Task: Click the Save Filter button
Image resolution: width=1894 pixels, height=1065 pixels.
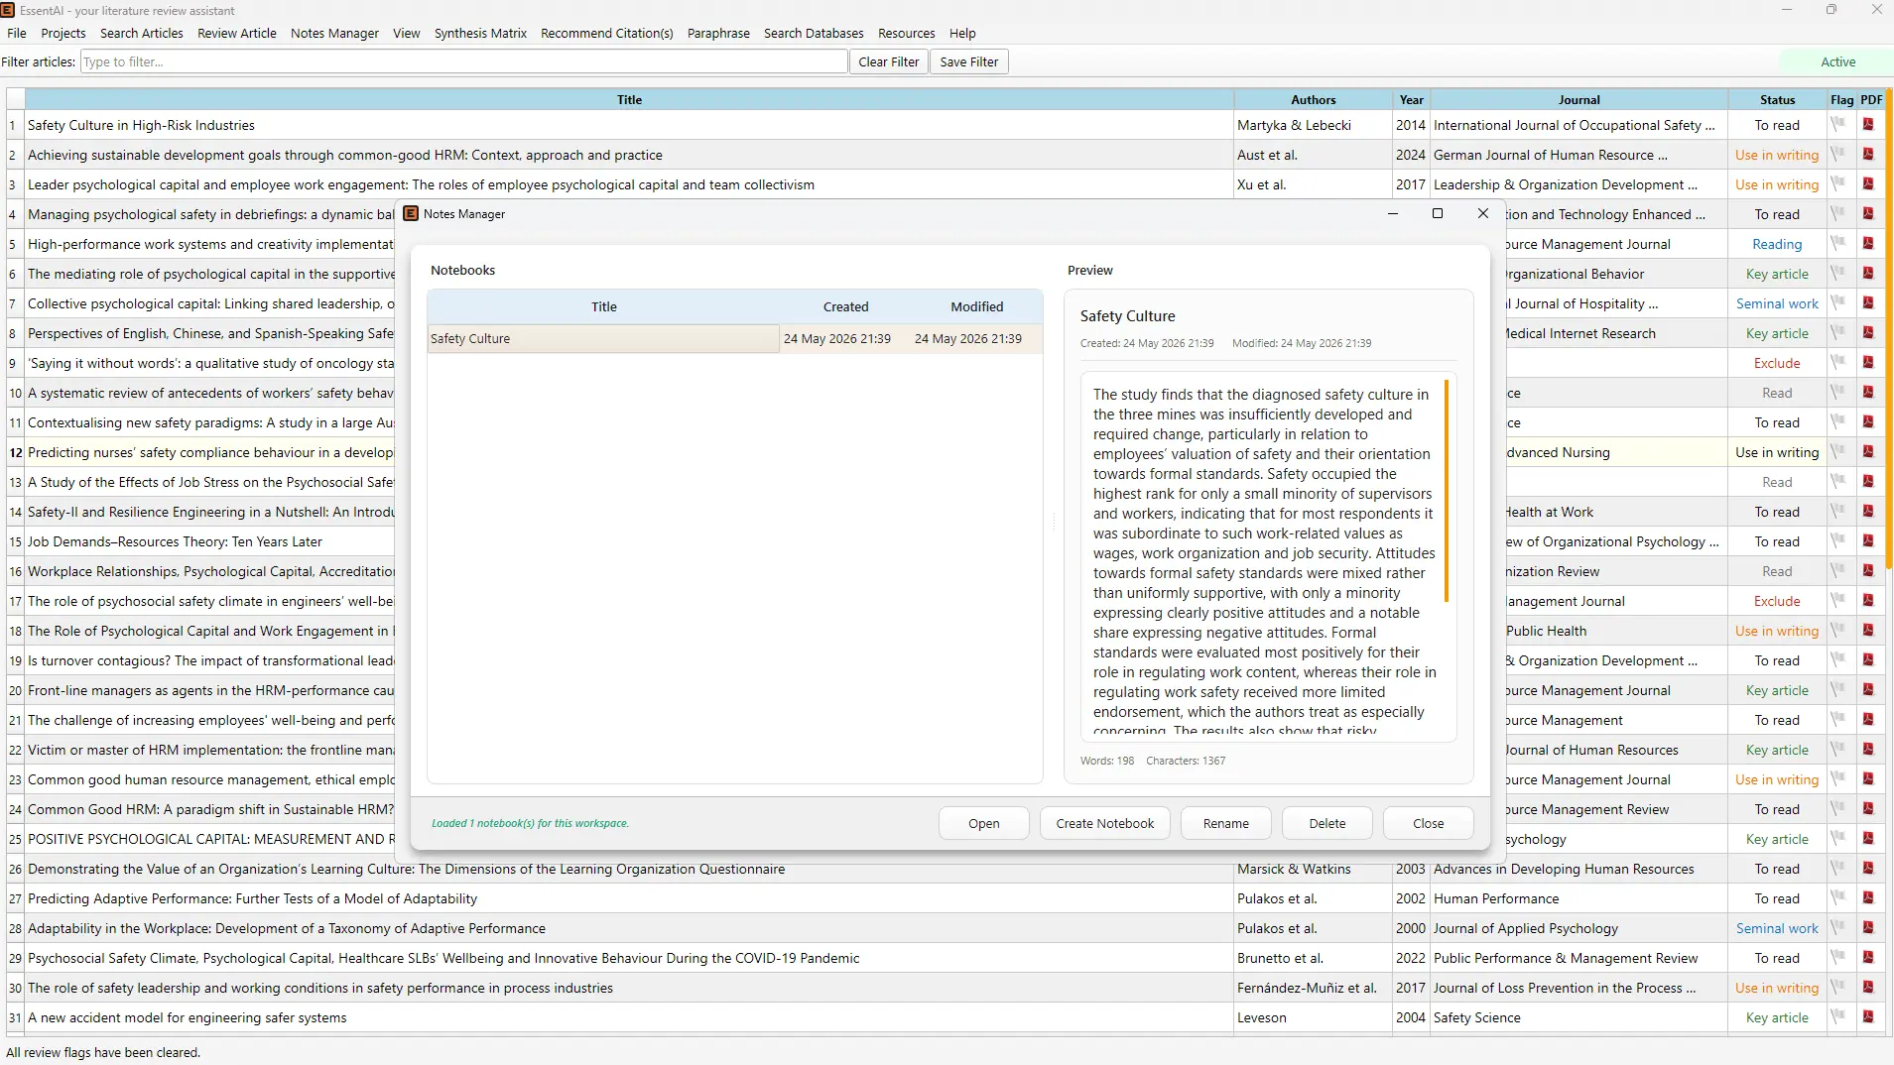Action: pos(969,61)
